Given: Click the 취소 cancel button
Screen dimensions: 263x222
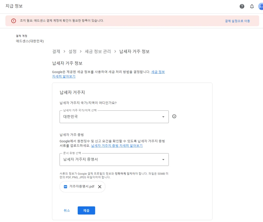Looking at the screenshot, I should [67, 210].
